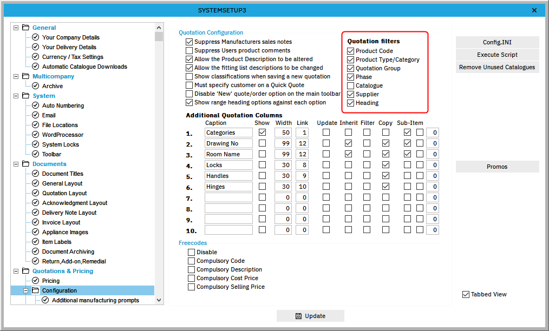This screenshot has height=331, width=549.
Task: Click the folder icon next to General
Action: coord(25,27)
